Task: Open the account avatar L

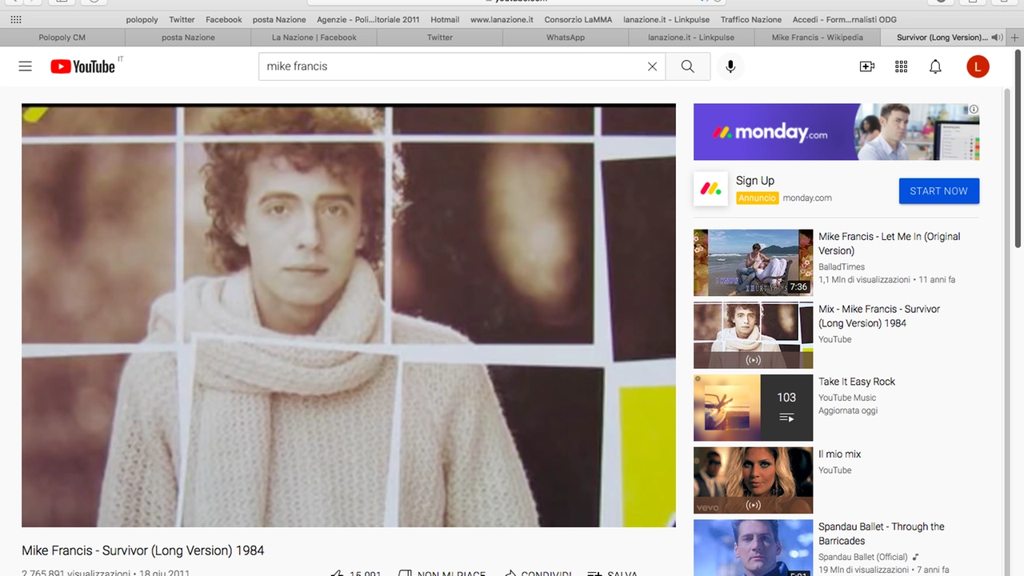Action: pos(978,66)
